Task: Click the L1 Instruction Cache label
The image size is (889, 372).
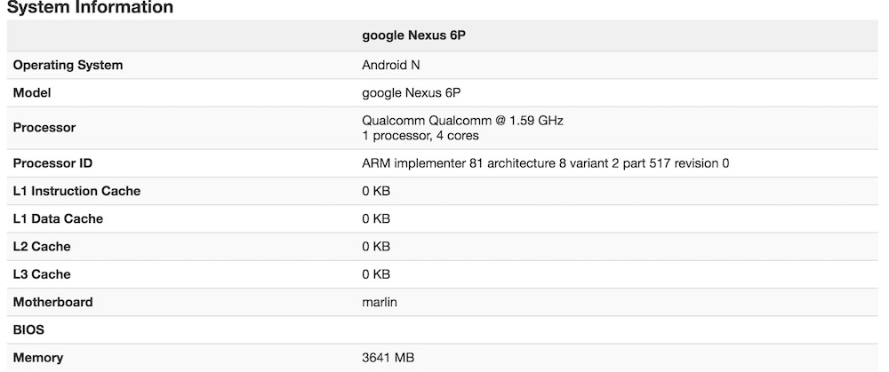Action: pyautogui.click(x=76, y=191)
